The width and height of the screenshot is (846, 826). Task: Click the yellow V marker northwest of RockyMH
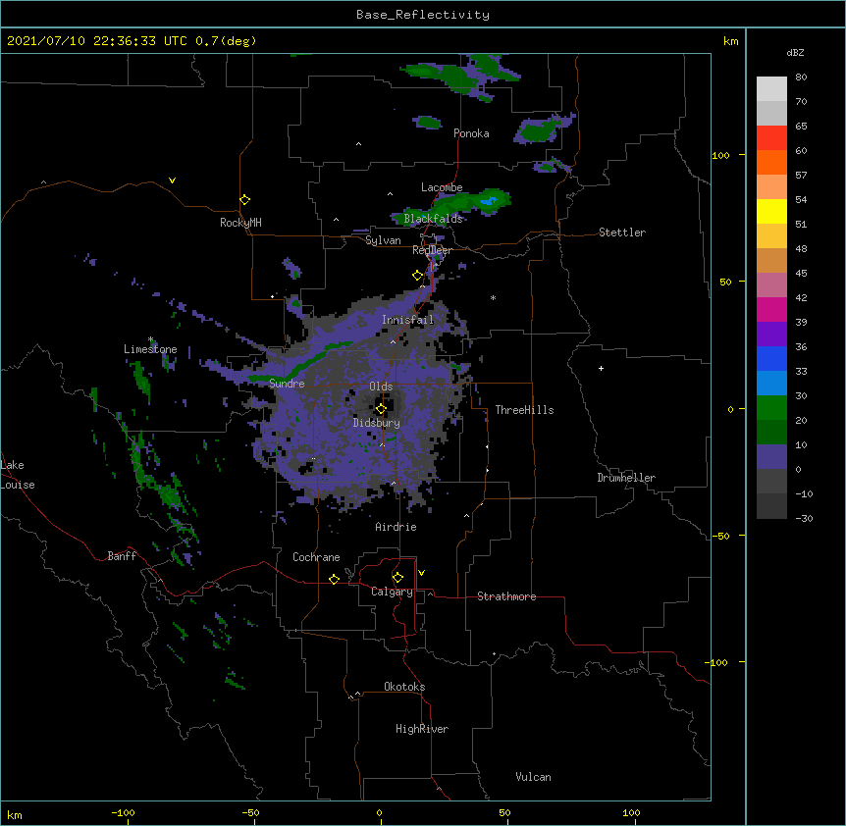click(x=172, y=181)
